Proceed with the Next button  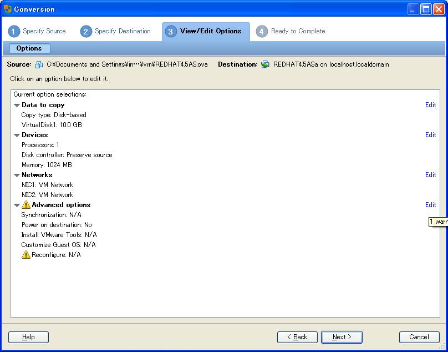tap(342, 337)
